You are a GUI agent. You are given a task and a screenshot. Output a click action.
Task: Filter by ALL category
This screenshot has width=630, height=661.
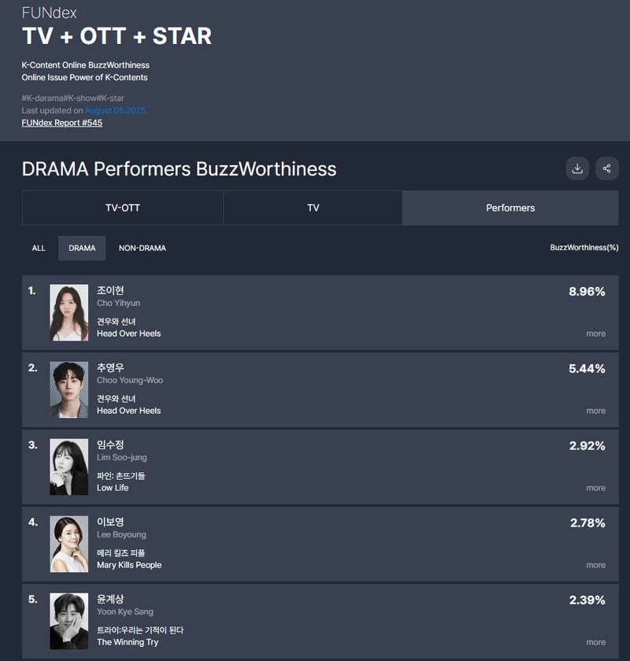pos(39,249)
